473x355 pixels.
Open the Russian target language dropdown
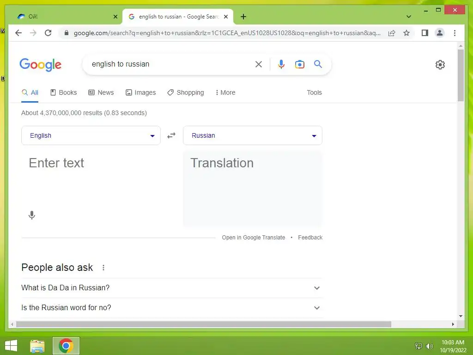point(253,135)
